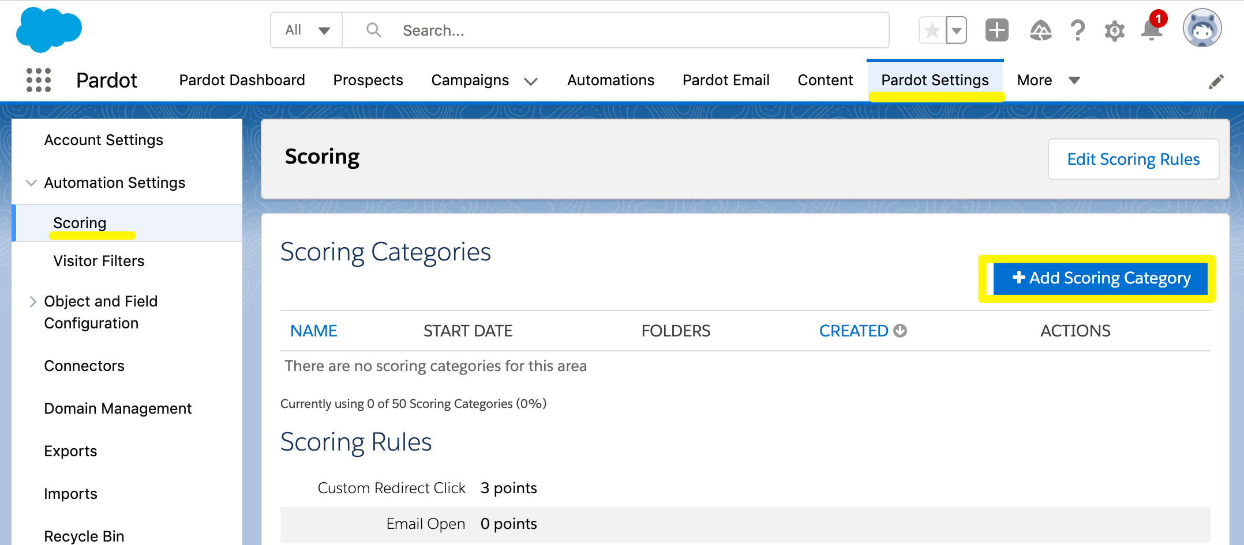Viewport: 1244px width, 545px height.
Task: Open the user profile avatar
Action: [x=1202, y=28]
